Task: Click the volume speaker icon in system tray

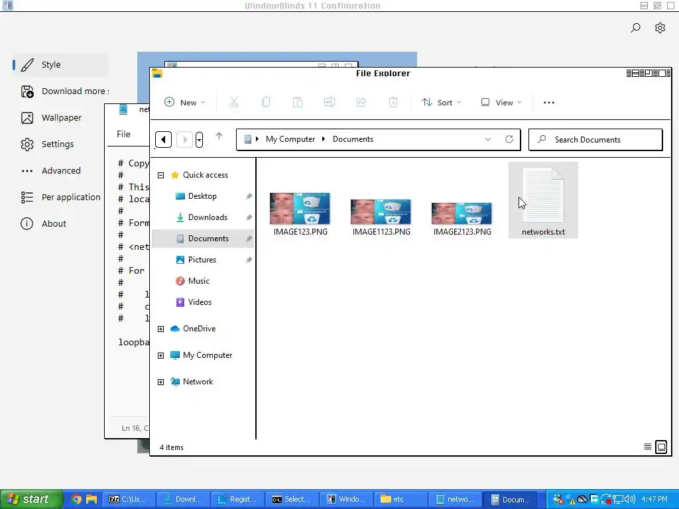Action: pyautogui.click(x=630, y=500)
